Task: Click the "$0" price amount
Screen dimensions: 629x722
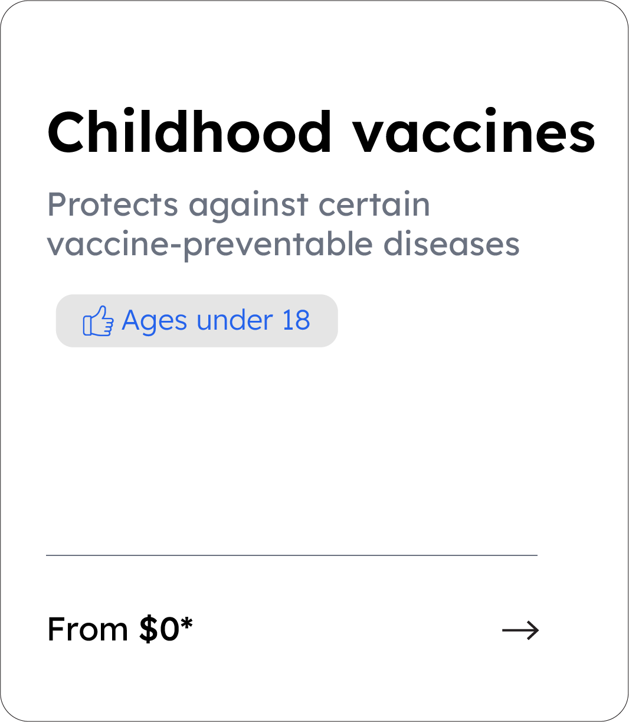Action: click(x=159, y=629)
